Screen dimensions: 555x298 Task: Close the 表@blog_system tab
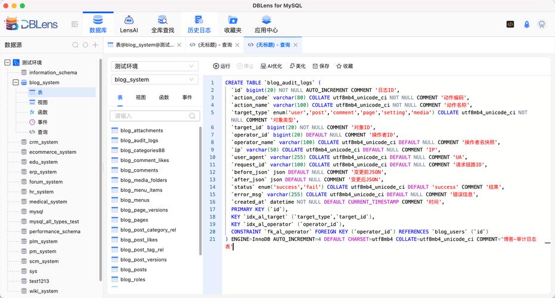[x=179, y=45]
